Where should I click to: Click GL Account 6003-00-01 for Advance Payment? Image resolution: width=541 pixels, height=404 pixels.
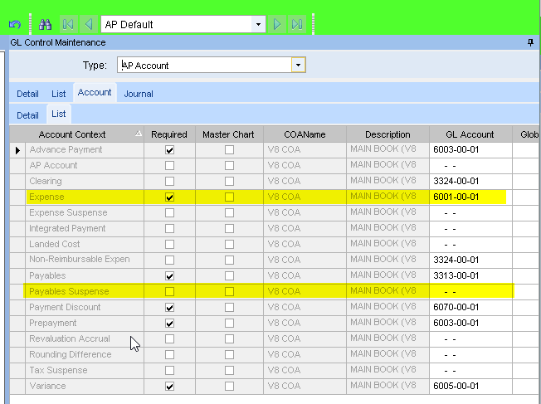[x=470, y=149]
